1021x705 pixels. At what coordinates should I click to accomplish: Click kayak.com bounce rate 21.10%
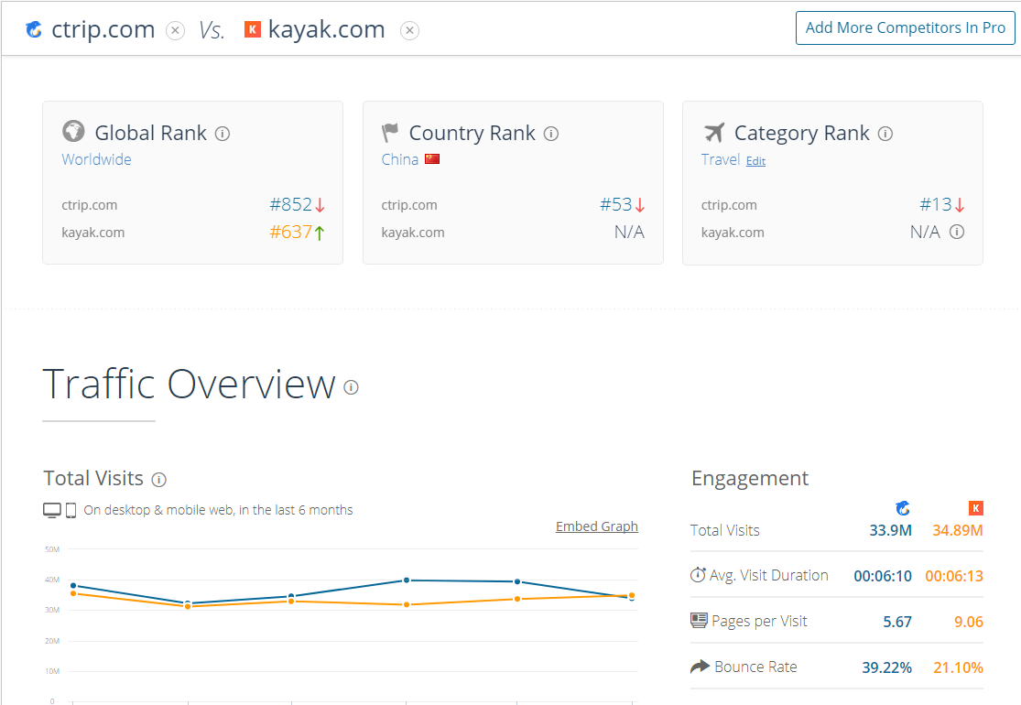[x=958, y=667]
